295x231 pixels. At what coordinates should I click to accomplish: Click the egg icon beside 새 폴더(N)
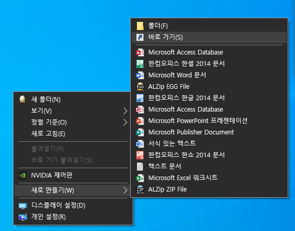coord(22,99)
